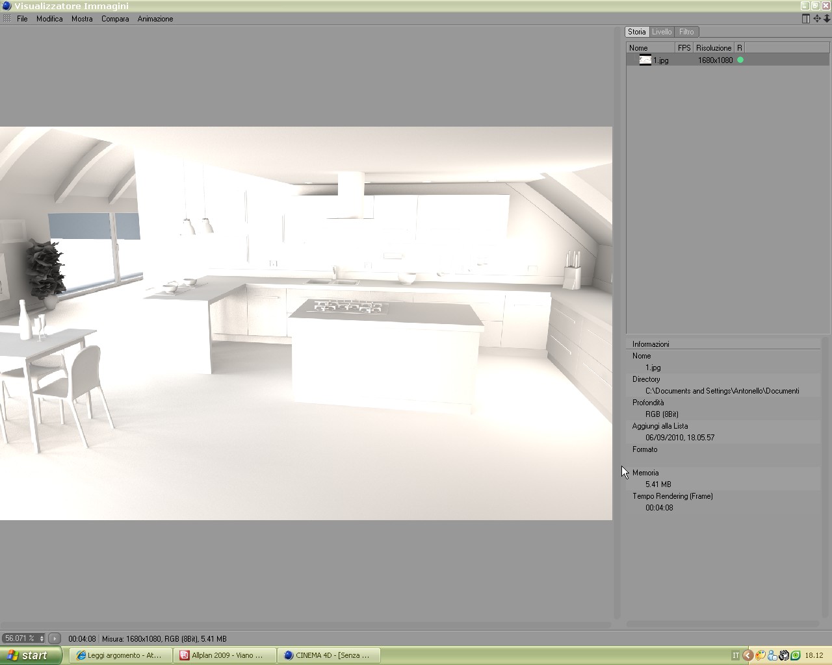
Task: Open the Compara menu
Action: (115, 19)
